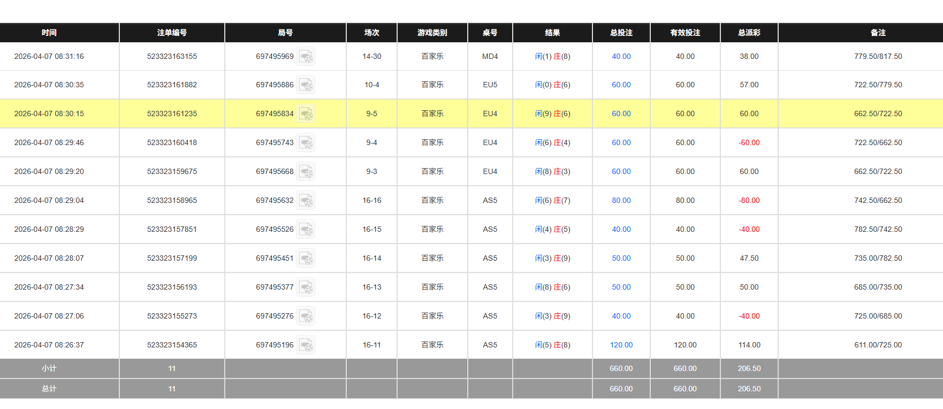Image resolution: width=943 pixels, height=409 pixels.
Task: Select the highlighted yellow row 523323161235
Action: point(172,113)
